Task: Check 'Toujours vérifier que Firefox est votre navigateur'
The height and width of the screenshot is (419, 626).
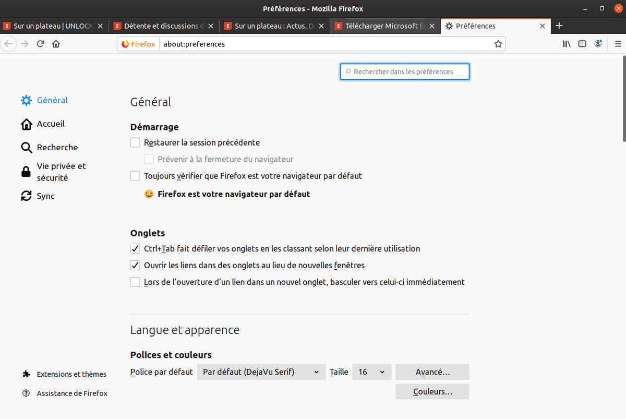Action: pos(135,176)
